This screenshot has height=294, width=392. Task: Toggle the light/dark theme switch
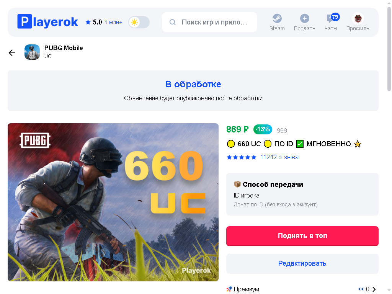[x=139, y=22]
